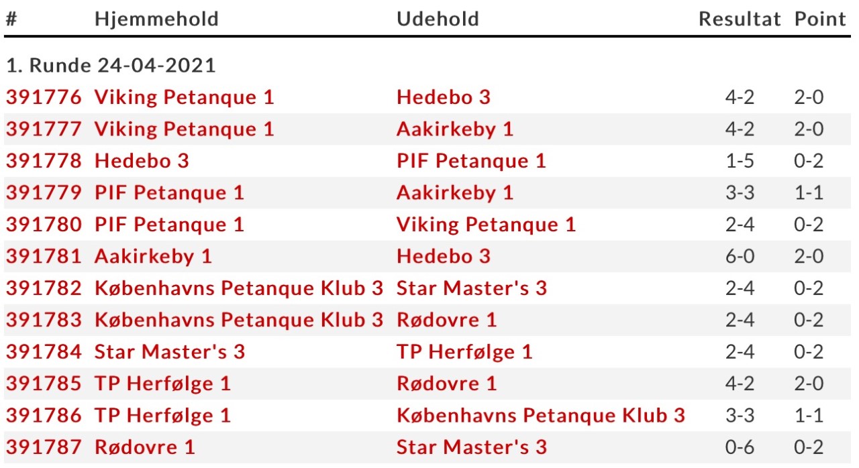Image resolution: width=859 pixels, height=468 pixels.
Task: Click match ID 391778
Action: point(44,161)
